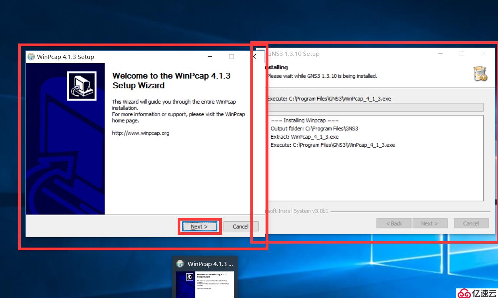This screenshot has width=498, height=298.
Task: Close the WinPcap Setup window
Action: point(254,57)
